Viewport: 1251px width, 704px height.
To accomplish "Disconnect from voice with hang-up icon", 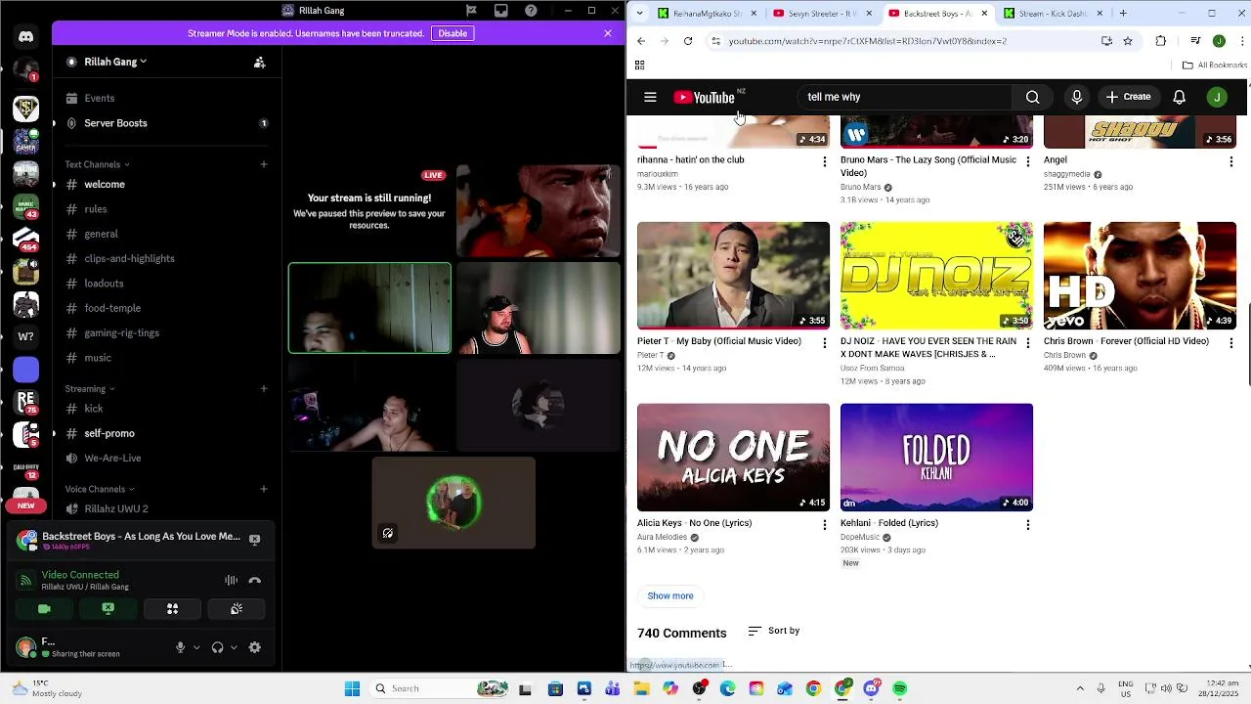I will click(x=255, y=581).
